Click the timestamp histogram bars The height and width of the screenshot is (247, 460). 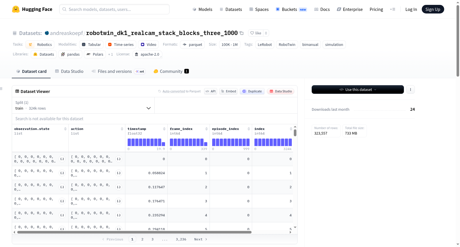(146, 142)
